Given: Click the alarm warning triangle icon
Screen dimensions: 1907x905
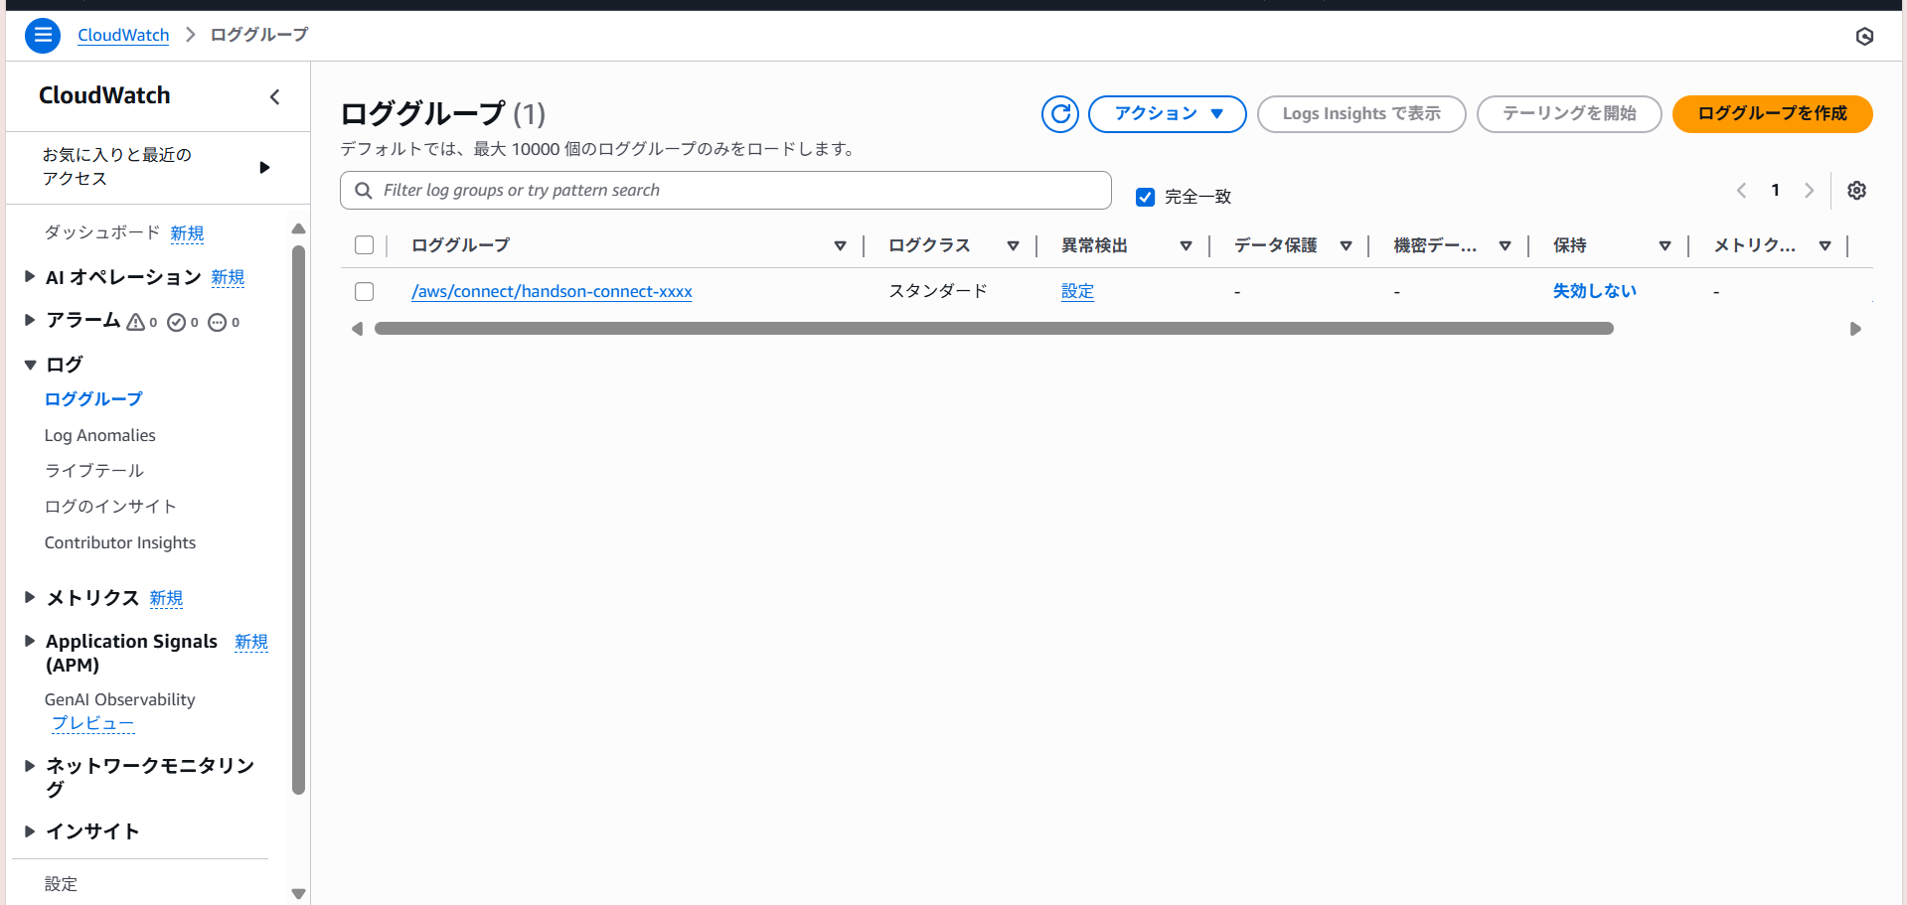Looking at the screenshot, I should pos(136,321).
